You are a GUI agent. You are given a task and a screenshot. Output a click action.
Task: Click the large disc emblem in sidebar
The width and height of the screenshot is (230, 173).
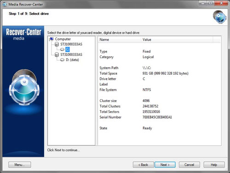[x=24, y=87]
